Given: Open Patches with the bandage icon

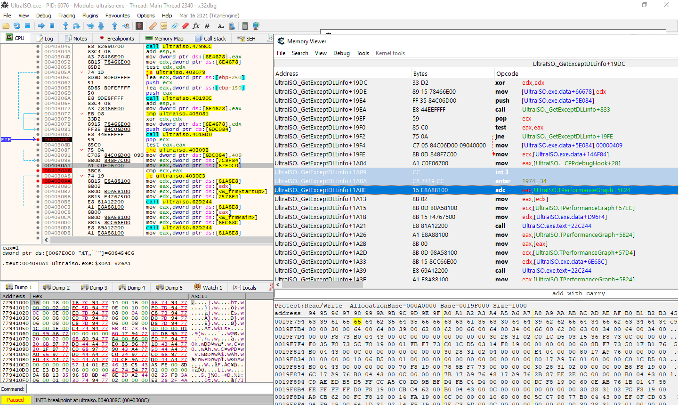Looking at the screenshot, I should tap(153, 26).
